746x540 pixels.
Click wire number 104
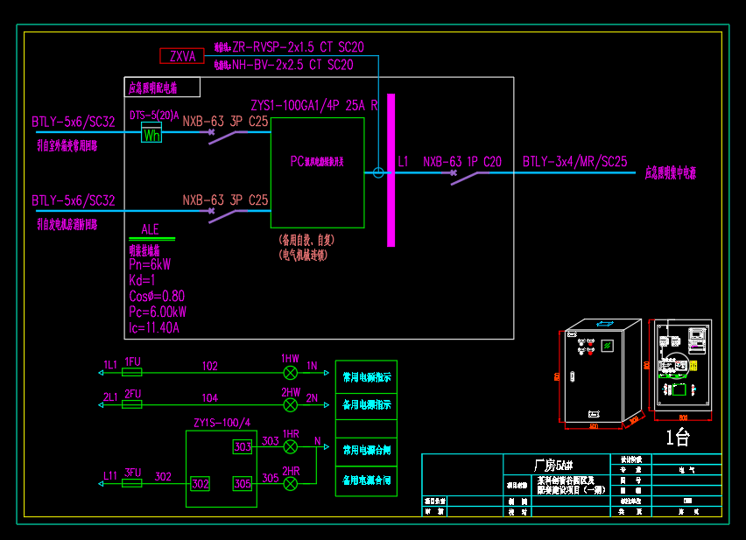pyautogui.click(x=210, y=398)
